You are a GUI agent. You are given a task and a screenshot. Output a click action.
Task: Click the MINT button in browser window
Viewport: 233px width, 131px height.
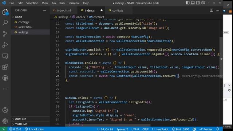click(x=226, y=32)
